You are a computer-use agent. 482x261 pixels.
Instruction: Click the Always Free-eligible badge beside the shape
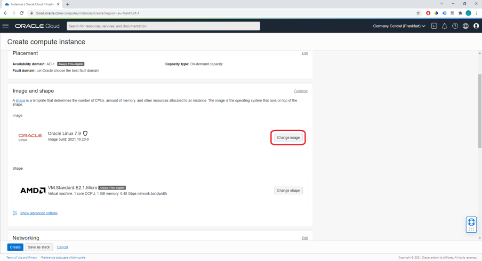pyautogui.click(x=112, y=188)
